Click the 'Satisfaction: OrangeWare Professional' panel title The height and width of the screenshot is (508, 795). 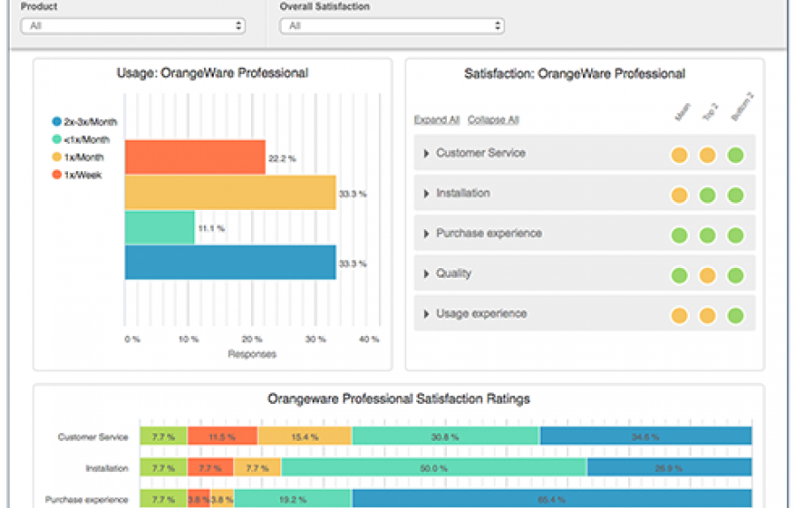(574, 74)
